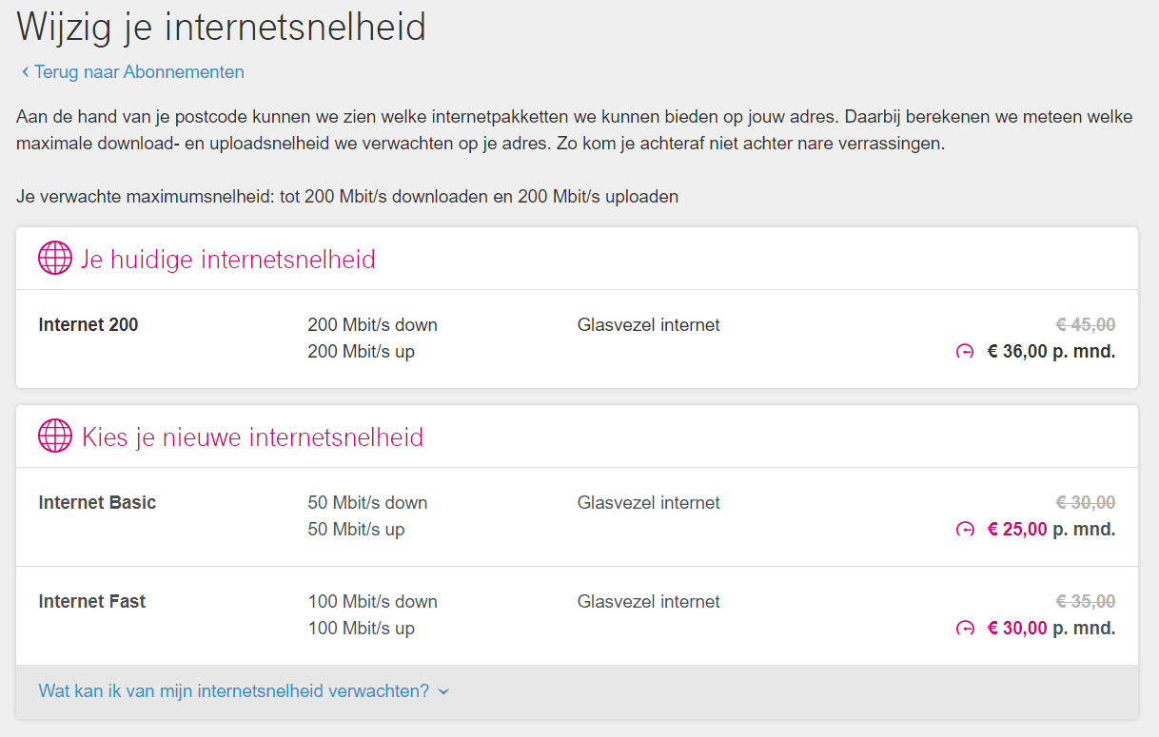Viewport: 1159px width, 737px height.
Task: Go back via the "Terug naar Abonnementen" link
Action: [x=139, y=72]
